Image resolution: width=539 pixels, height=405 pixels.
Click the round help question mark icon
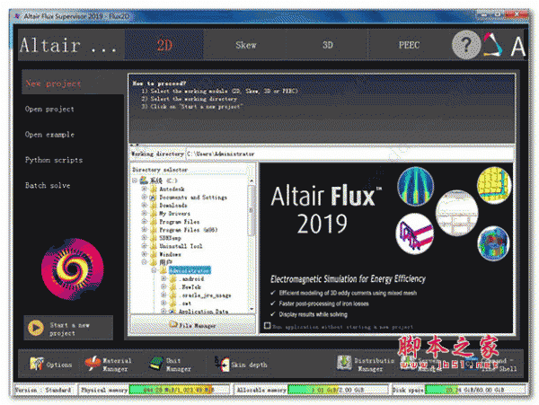[465, 45]
